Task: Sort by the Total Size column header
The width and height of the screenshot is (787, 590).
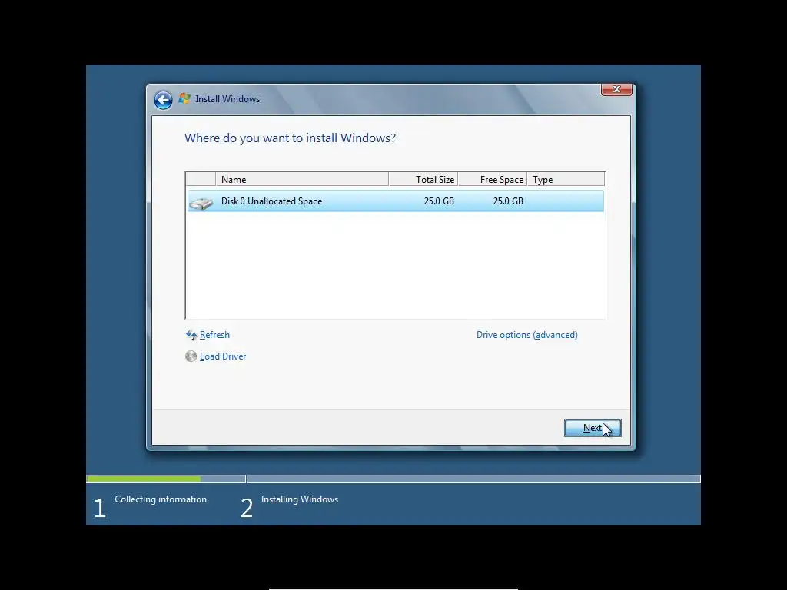Action: coord(423,179)
